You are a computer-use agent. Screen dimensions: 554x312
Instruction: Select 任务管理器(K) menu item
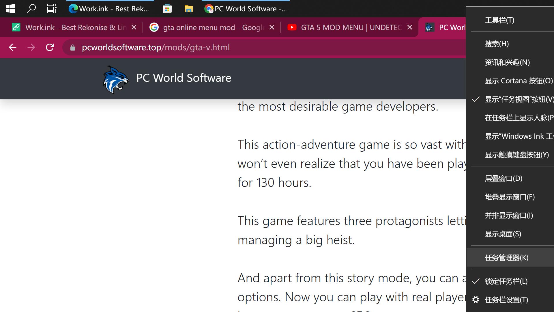(506, 258)
